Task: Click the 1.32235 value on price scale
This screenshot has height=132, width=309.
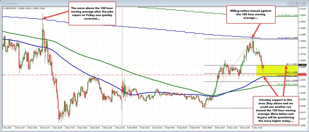Action: click(303, 106)
